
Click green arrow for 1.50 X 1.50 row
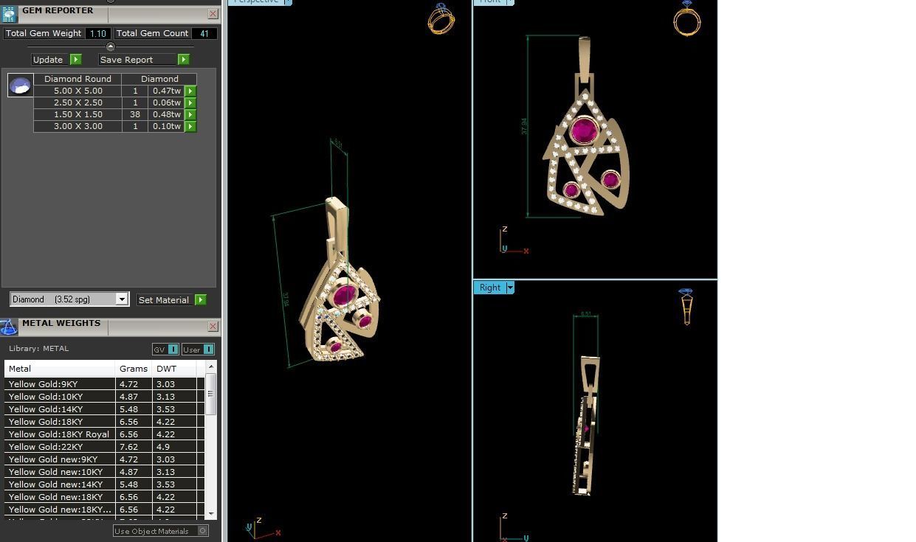(190, 114)
